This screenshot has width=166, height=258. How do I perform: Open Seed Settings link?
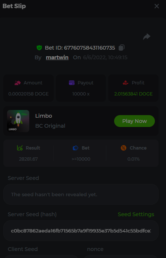tap(136, 214)
